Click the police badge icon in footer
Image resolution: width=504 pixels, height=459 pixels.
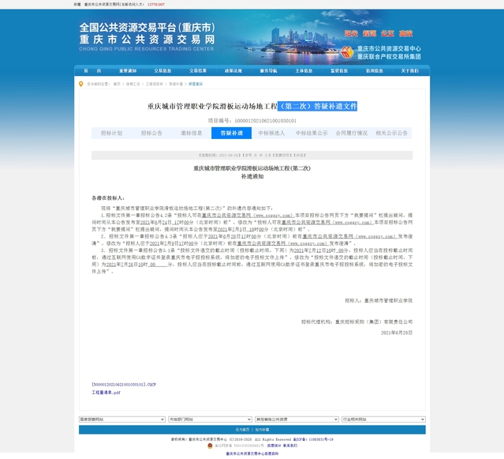[210, 446]
